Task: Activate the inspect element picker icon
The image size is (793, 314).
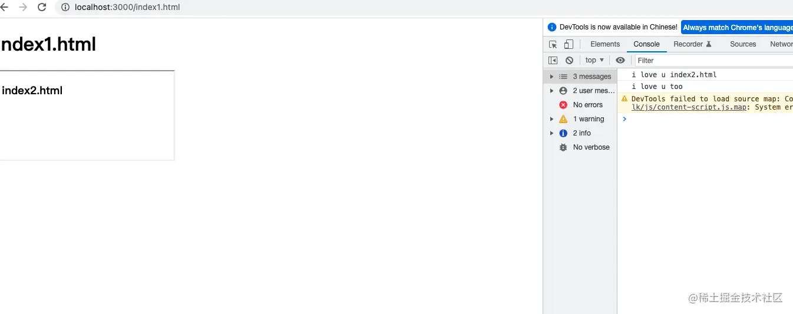Action: (553, 44)
